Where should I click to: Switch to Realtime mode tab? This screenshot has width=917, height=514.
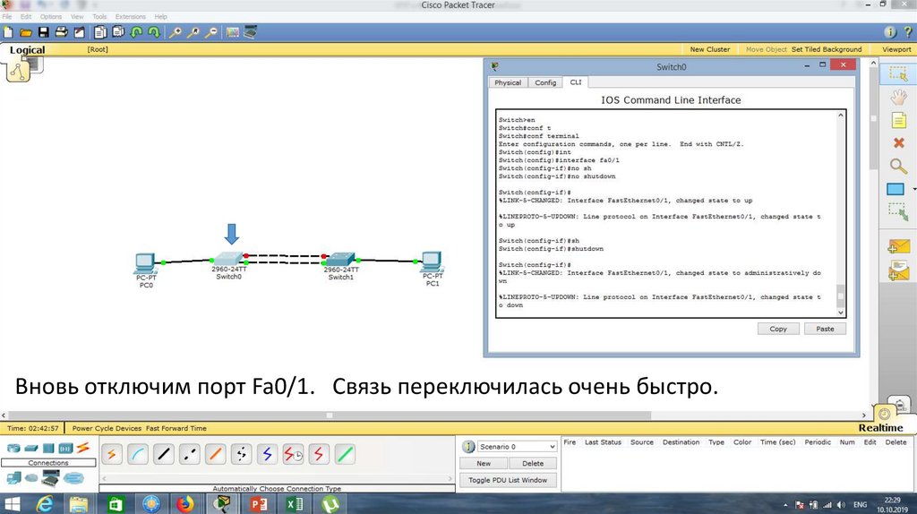pos(880,427)
